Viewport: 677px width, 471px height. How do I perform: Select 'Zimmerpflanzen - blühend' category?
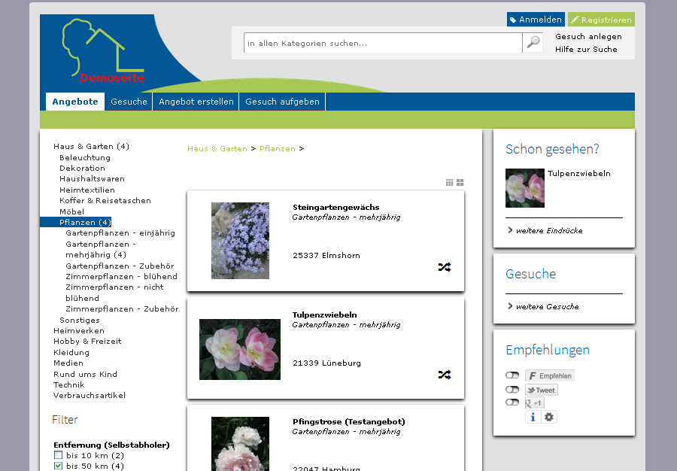(121, 276)
